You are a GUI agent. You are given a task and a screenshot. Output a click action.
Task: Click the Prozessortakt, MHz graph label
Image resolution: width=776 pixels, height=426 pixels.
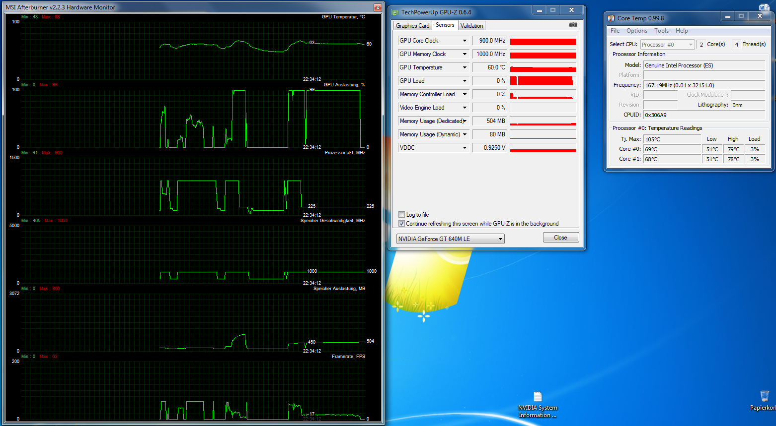click(x=345, y=153)
